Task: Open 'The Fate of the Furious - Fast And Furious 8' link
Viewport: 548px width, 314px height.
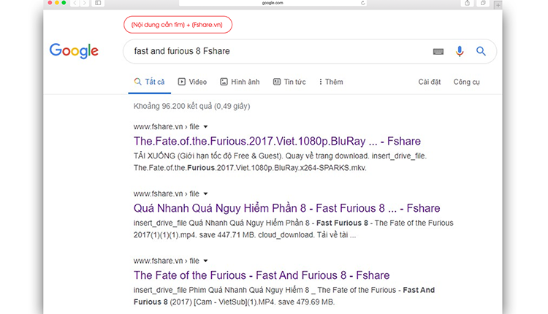Action: pos(262,275)
